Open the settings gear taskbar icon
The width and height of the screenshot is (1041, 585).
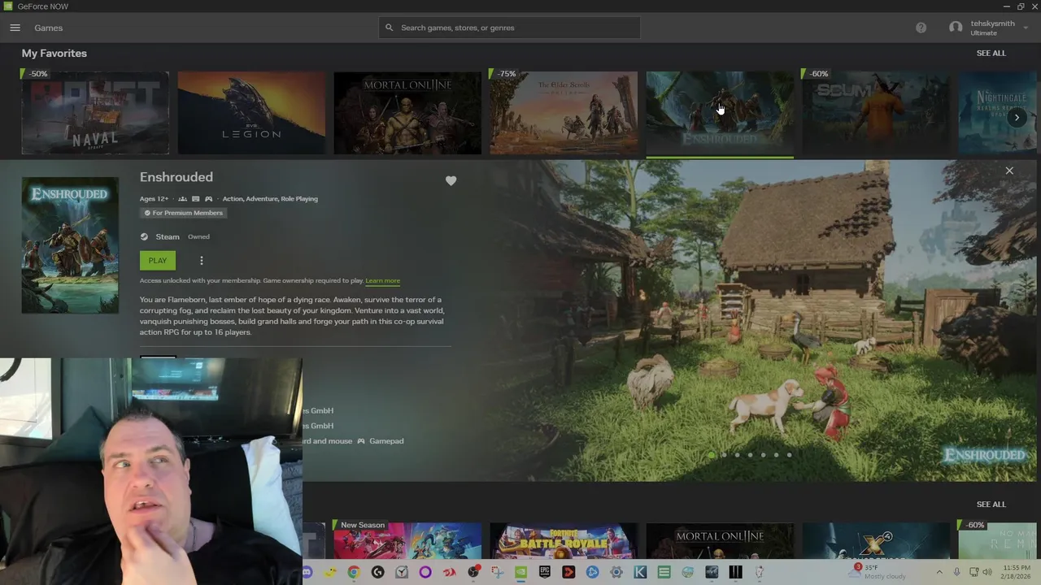click(x=616, y=572)
